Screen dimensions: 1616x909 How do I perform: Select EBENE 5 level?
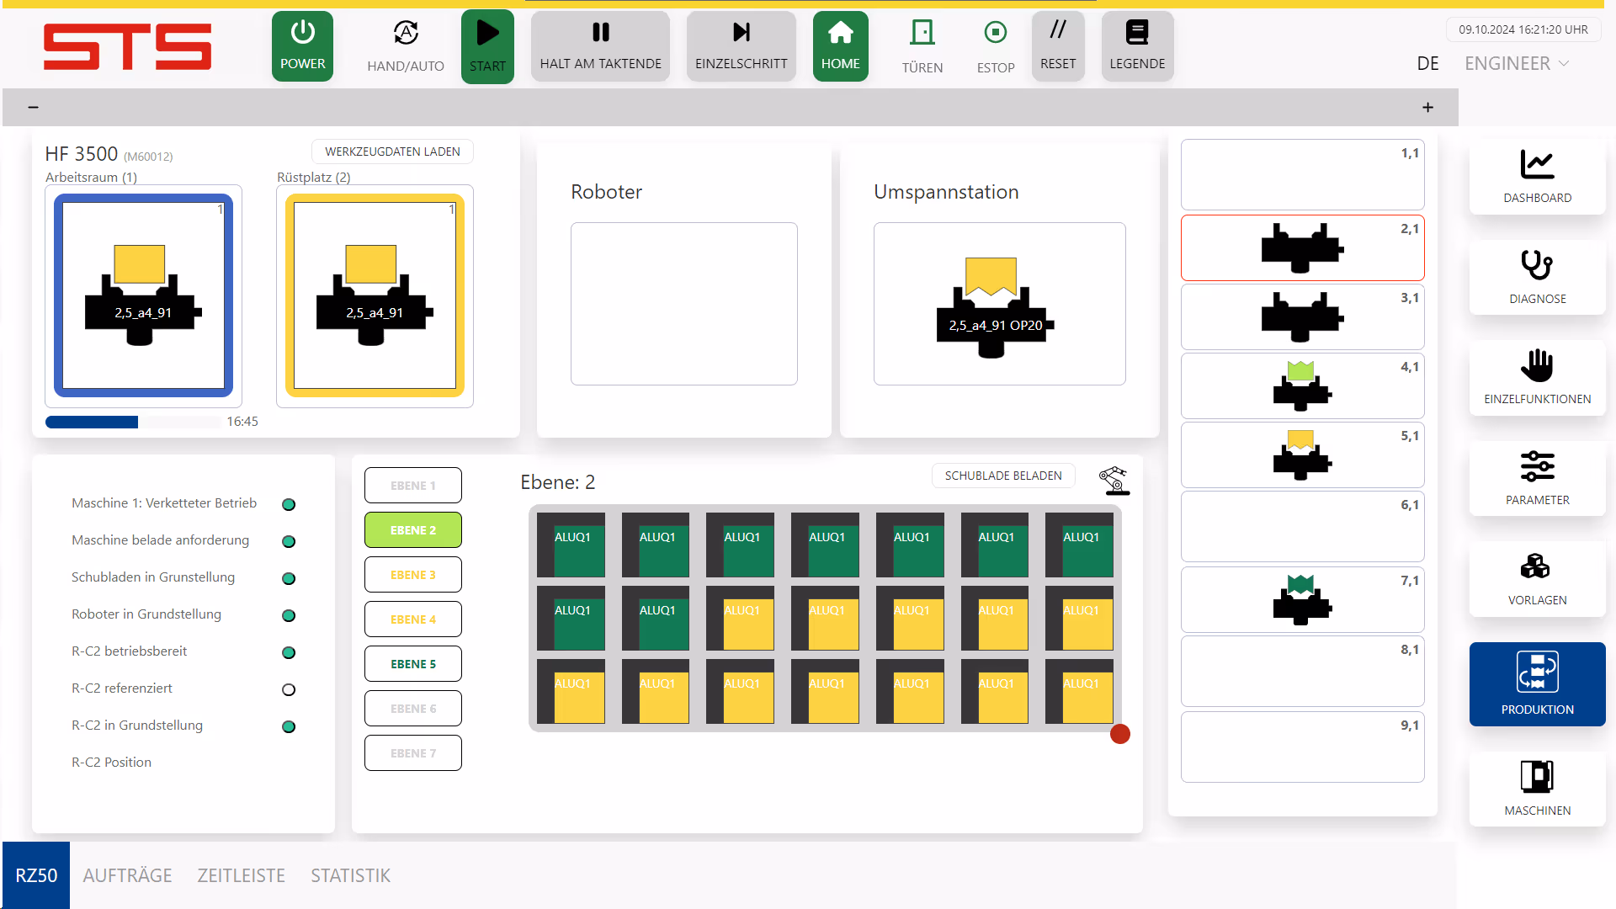coord(413,664)
